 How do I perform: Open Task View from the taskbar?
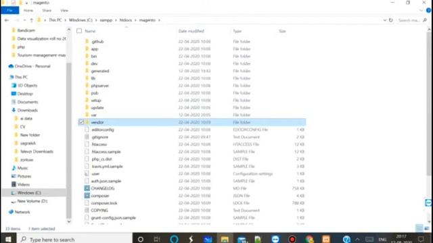click(156, 239)
